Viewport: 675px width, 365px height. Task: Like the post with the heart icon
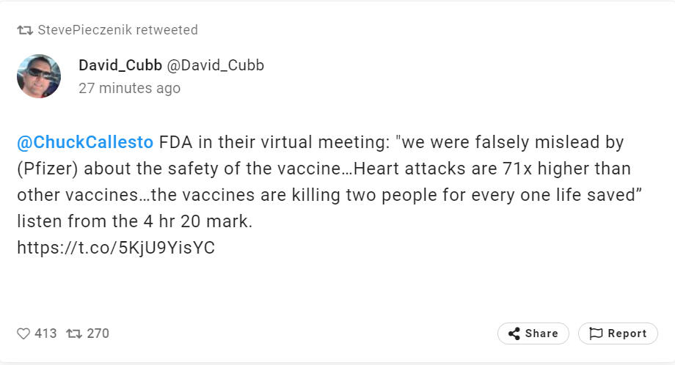(23, 333)
